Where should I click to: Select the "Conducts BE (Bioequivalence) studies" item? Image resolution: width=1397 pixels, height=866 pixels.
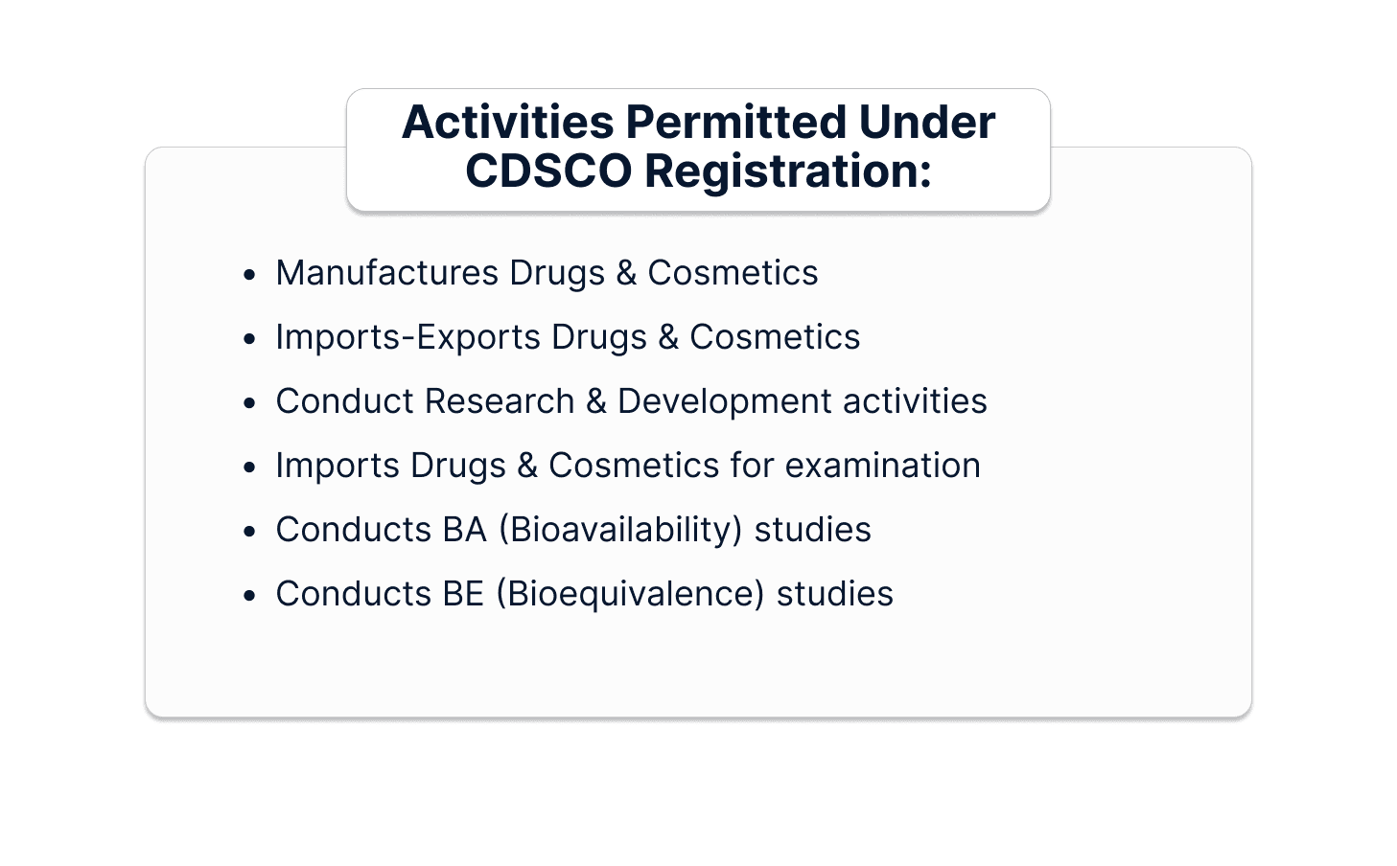pyautogui.click(x=584, y=594)
